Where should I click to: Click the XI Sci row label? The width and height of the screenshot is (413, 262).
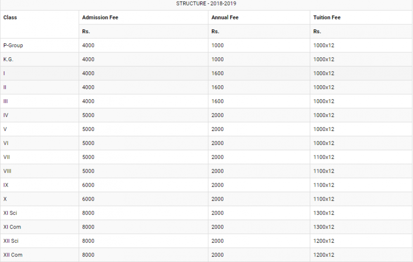tap(10, 213)
